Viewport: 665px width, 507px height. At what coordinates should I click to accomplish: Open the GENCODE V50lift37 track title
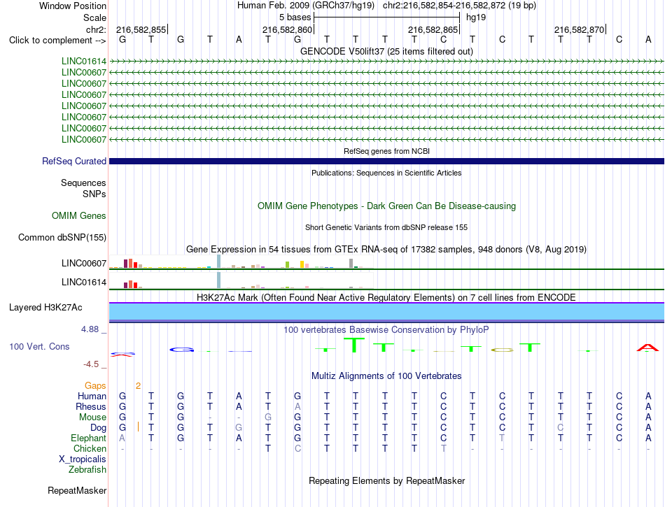pos(386,51)
